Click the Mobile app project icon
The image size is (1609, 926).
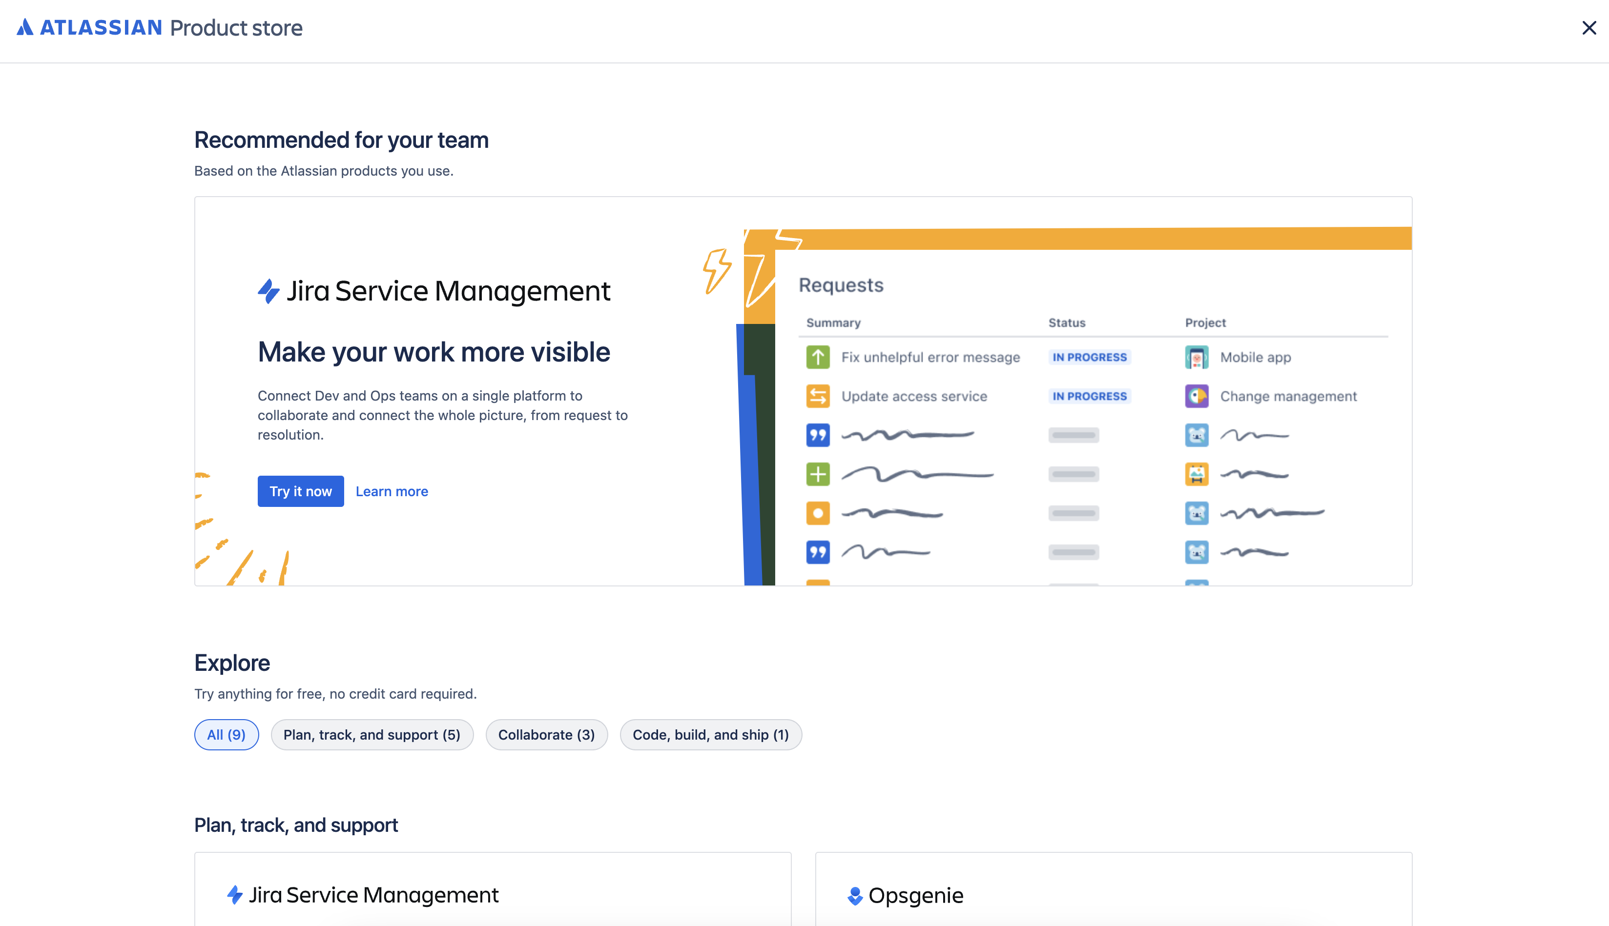[x=1196, y=358]
